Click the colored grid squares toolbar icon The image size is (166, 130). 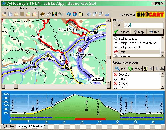pyautogui.click(x=55, y=14)
